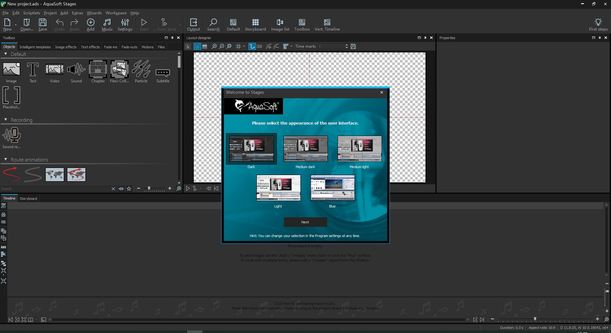The width and height of the screenshot is (611, 333).
Task: Switch to Image list view icon
Action: (x=280, y=24)
